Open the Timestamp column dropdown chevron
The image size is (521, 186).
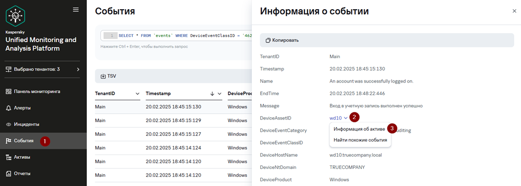pos(220,94)
